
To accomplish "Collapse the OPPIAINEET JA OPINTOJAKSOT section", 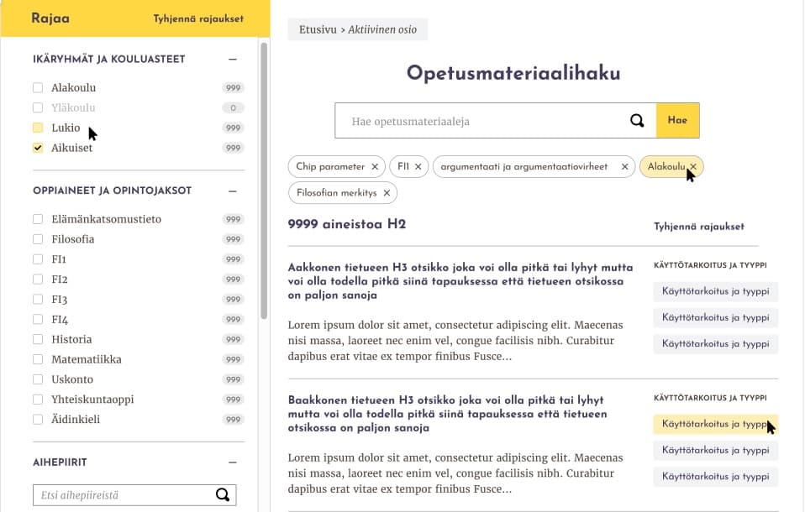I will click(x=233, y=191).
